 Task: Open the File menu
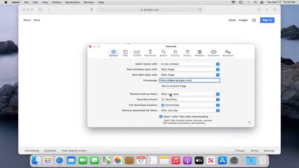point(26,2)
